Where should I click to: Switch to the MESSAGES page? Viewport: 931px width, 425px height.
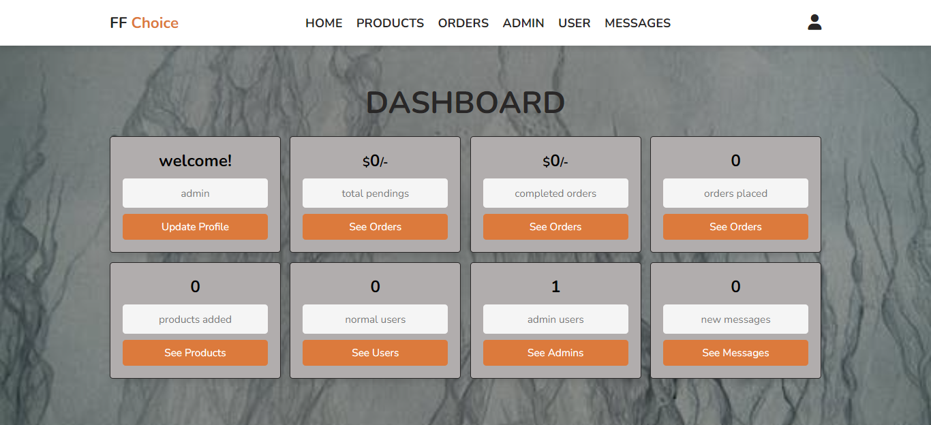pyautogui.click(x=637, y=23)
